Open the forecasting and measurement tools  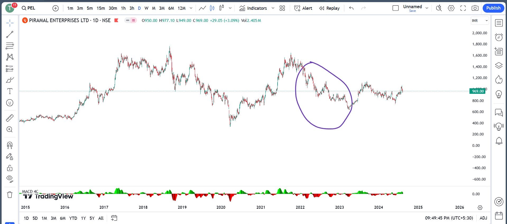coord(10,69)
